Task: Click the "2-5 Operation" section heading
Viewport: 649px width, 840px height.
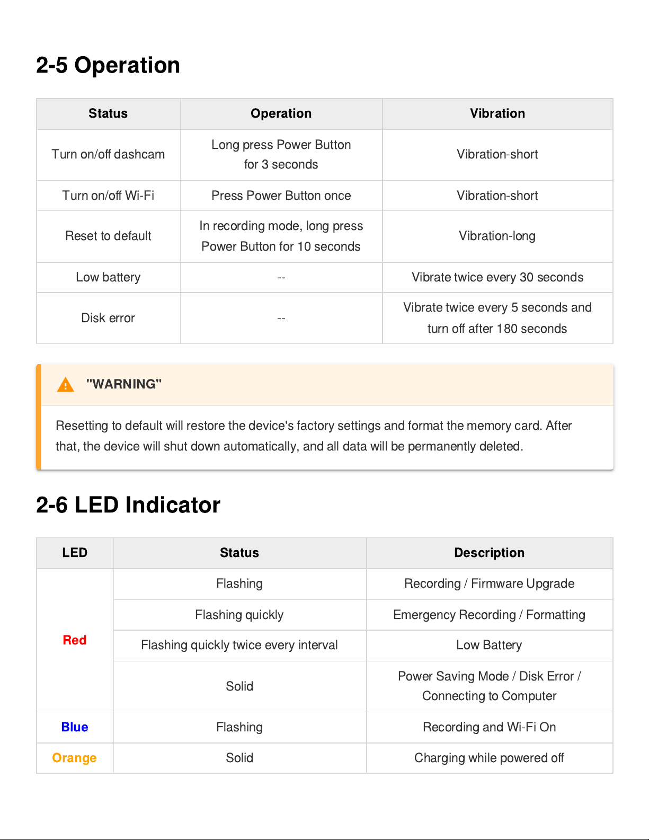Action: pyautogui.click(x=108, y=65)
